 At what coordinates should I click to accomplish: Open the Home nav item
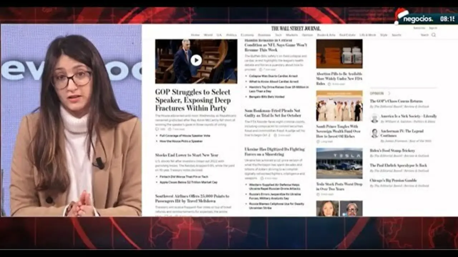(195, 35)
